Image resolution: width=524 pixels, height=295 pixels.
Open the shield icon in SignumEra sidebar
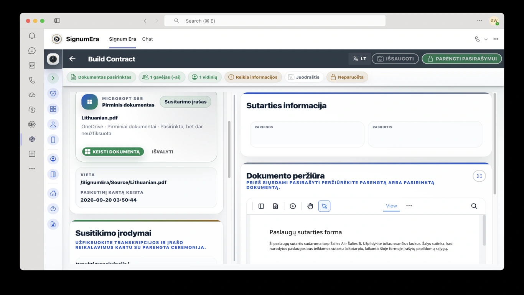click(53, 93)
